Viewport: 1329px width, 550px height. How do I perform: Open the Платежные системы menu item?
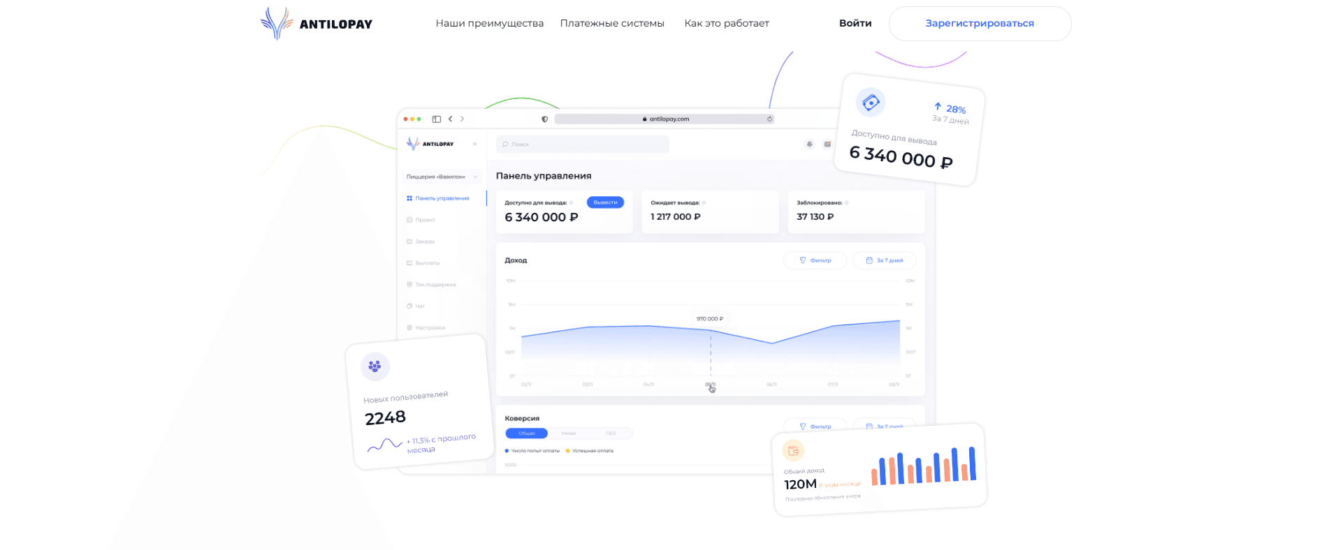pos(612,23)
